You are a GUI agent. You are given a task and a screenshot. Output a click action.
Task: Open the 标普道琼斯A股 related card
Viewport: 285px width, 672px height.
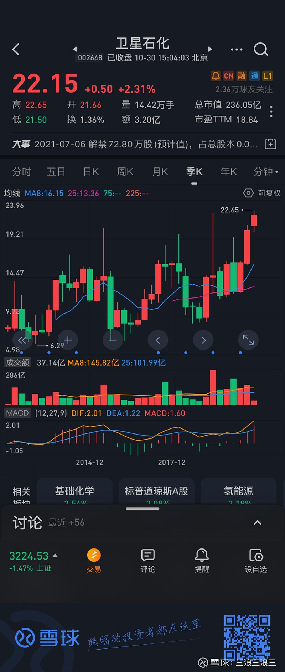pos(156,491)
